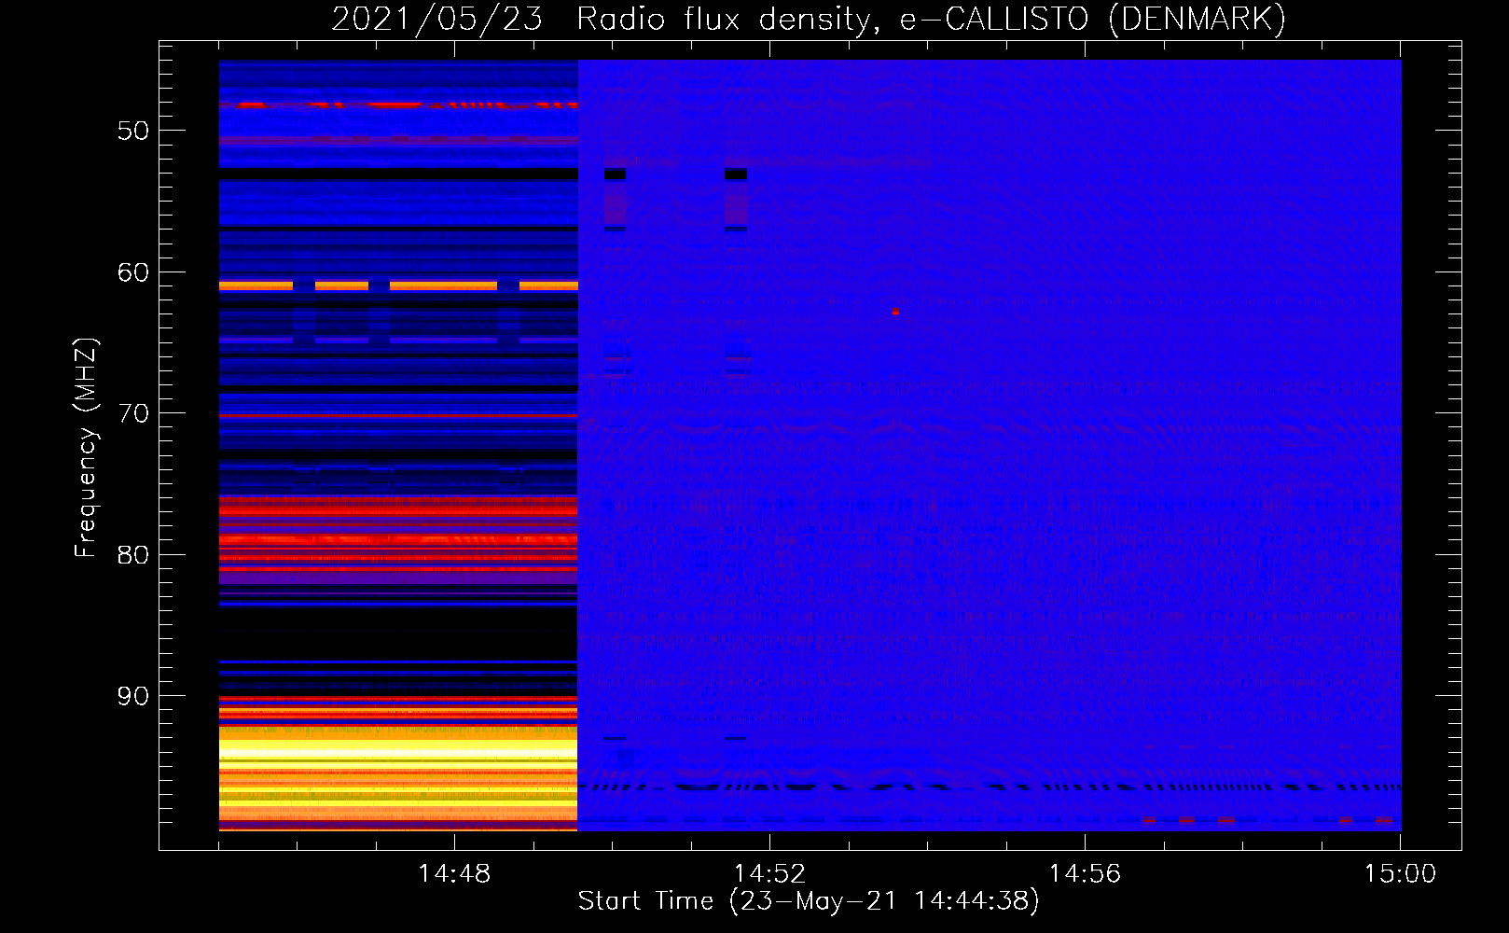
Task: Click the orange dashed band near 61 MHz
Action: tap(398, 285)
